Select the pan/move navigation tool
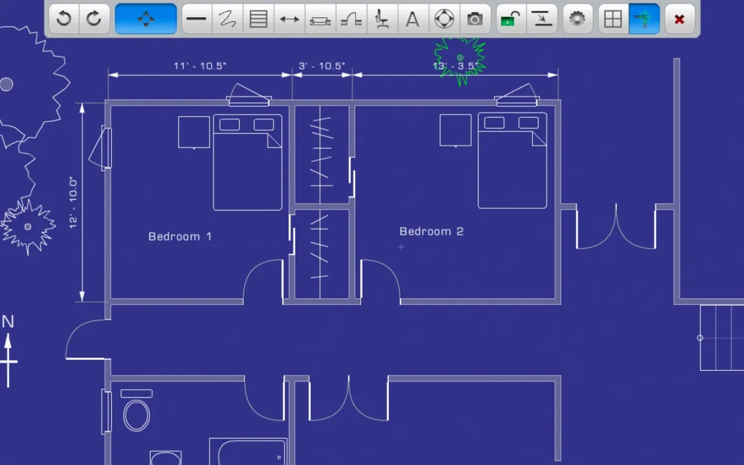Screen dimensions: 744x465 pyautogui.click(x=145, y=19)
